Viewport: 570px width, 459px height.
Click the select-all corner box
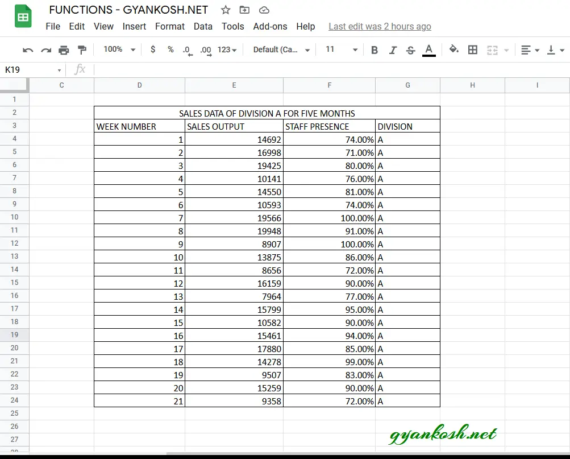coord(14,85)
